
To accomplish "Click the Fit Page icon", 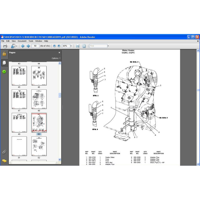I will pos(84,46).
